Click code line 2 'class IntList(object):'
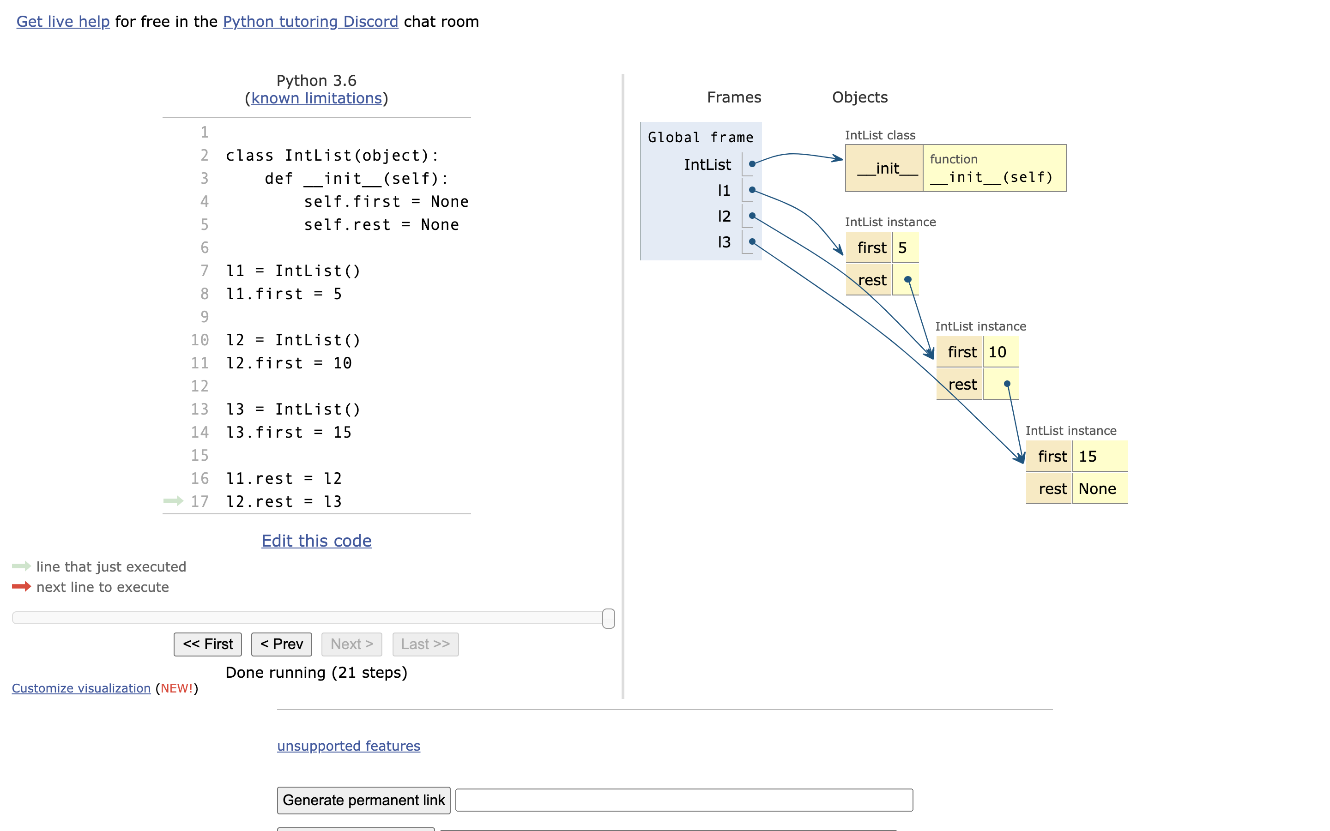The image size is (1330, 831). (x=332, y=156)
